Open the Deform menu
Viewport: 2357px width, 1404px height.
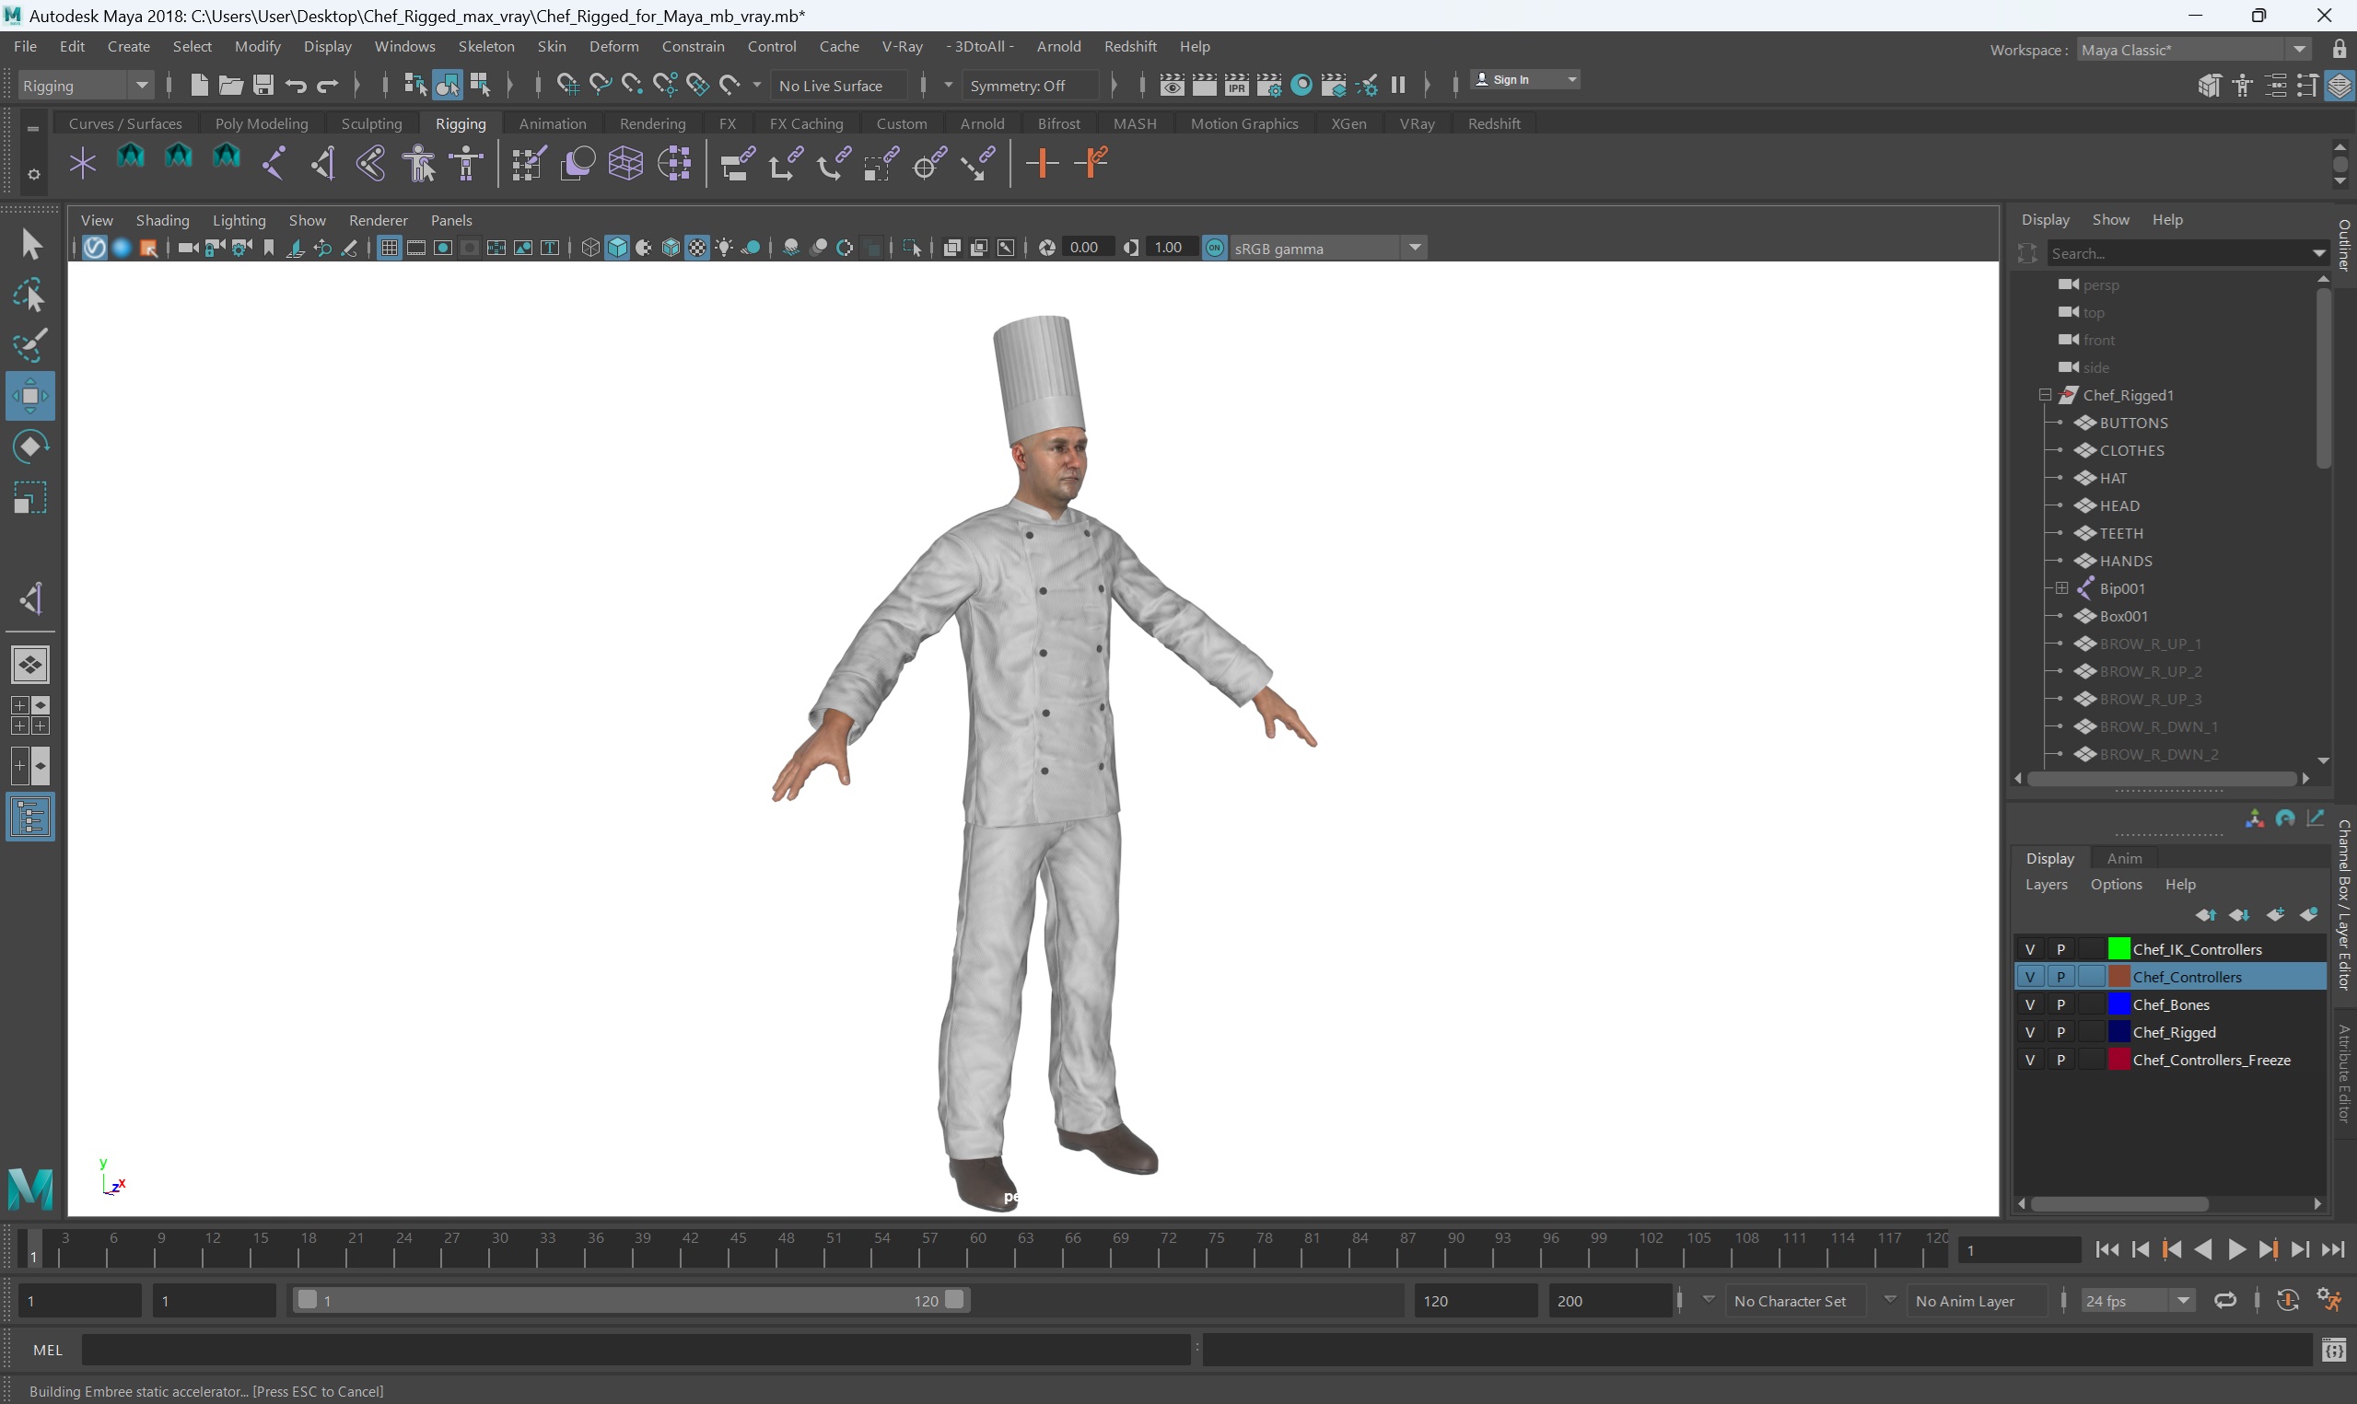[613, 46]
